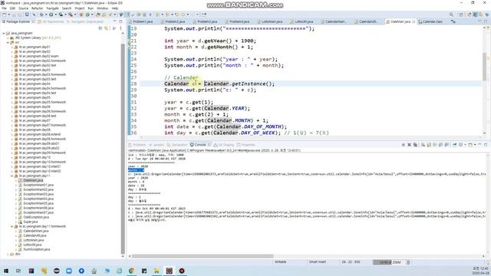The image size is (491, 276).
Task: Expand the doc folder node
Action: pyautogui.click(x=8, y=254)
